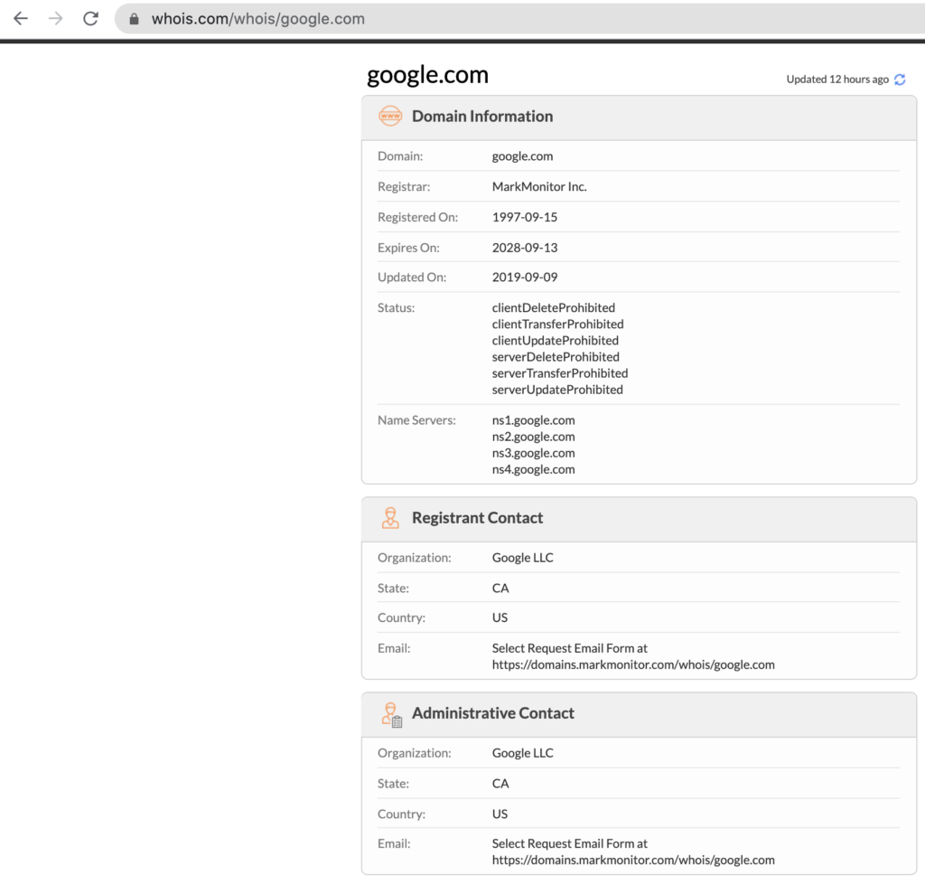This screenshot has height=885, width=925.
Task: Click the 'Expires On:' field label
Action: [408, 248]
